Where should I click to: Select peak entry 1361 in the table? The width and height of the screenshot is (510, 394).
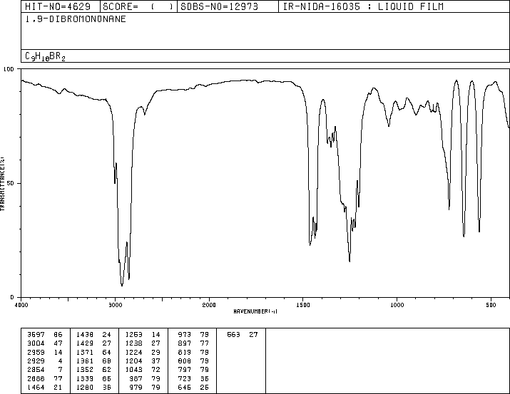click(93, 361)
